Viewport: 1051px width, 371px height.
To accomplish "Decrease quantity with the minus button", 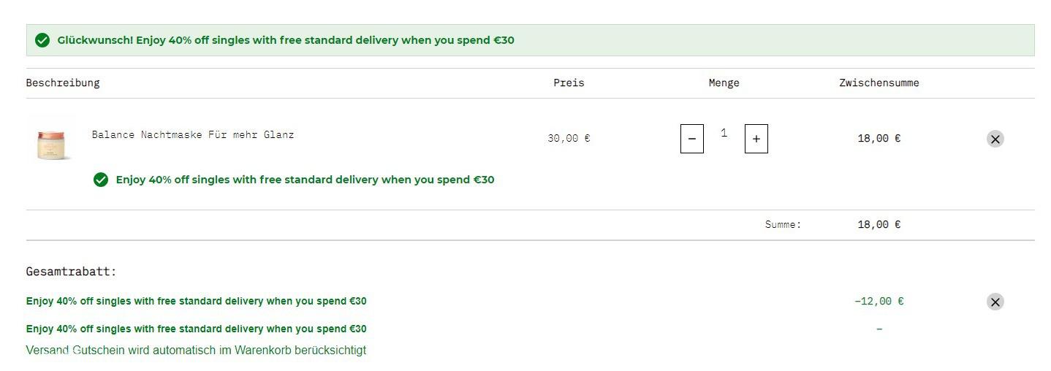I will click(x=691, y=139).
